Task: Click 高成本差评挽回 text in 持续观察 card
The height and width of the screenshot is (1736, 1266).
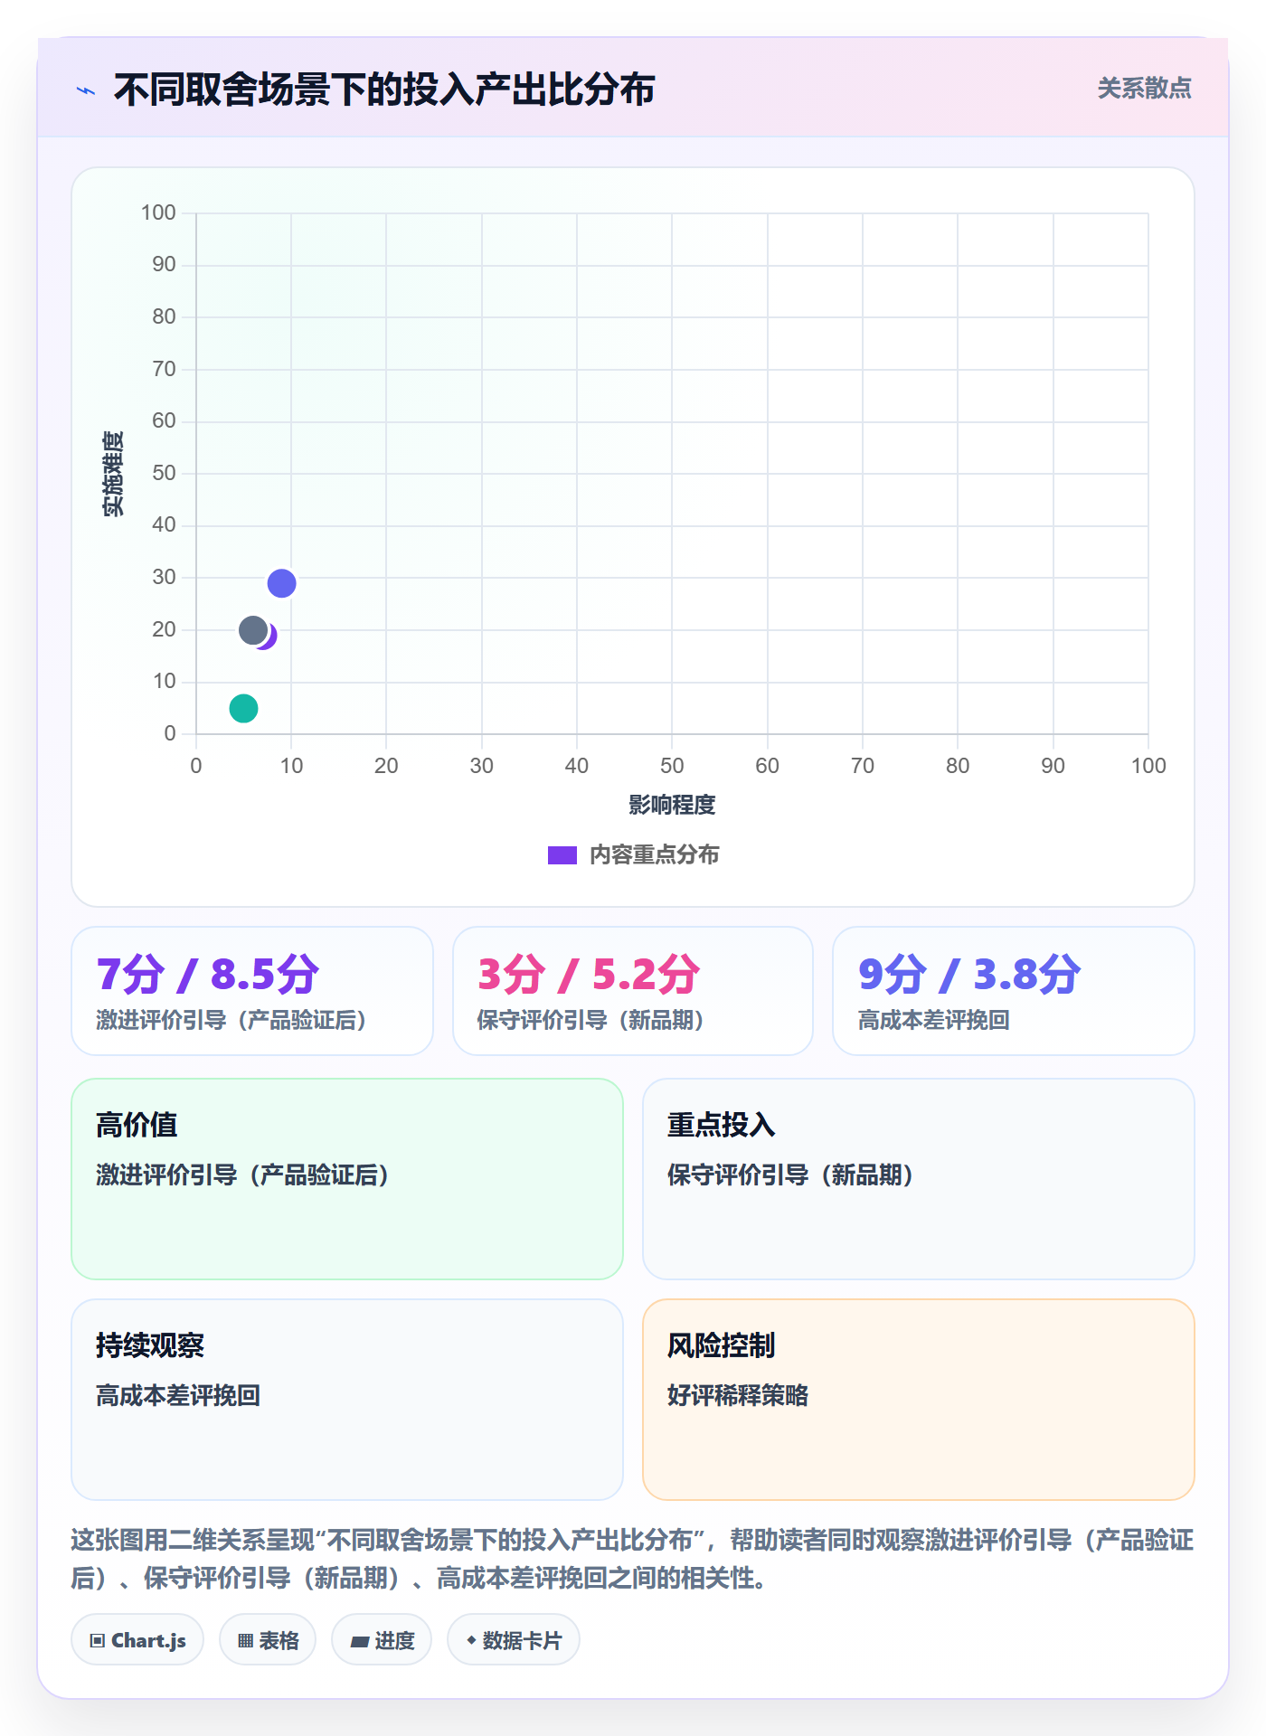Action: tap(178, 1395)
